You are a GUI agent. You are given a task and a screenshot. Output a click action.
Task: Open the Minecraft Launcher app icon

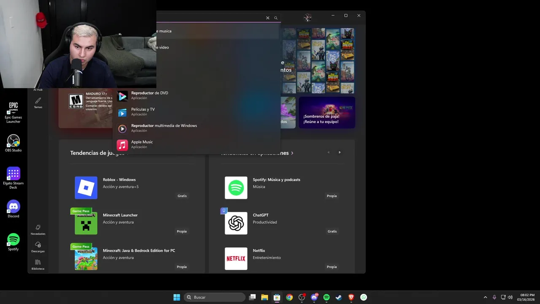tap(86, 223)
